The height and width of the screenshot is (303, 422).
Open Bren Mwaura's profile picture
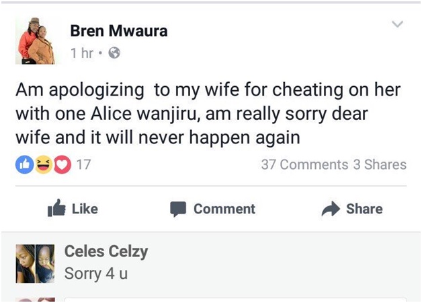click(x=35, y=40)
